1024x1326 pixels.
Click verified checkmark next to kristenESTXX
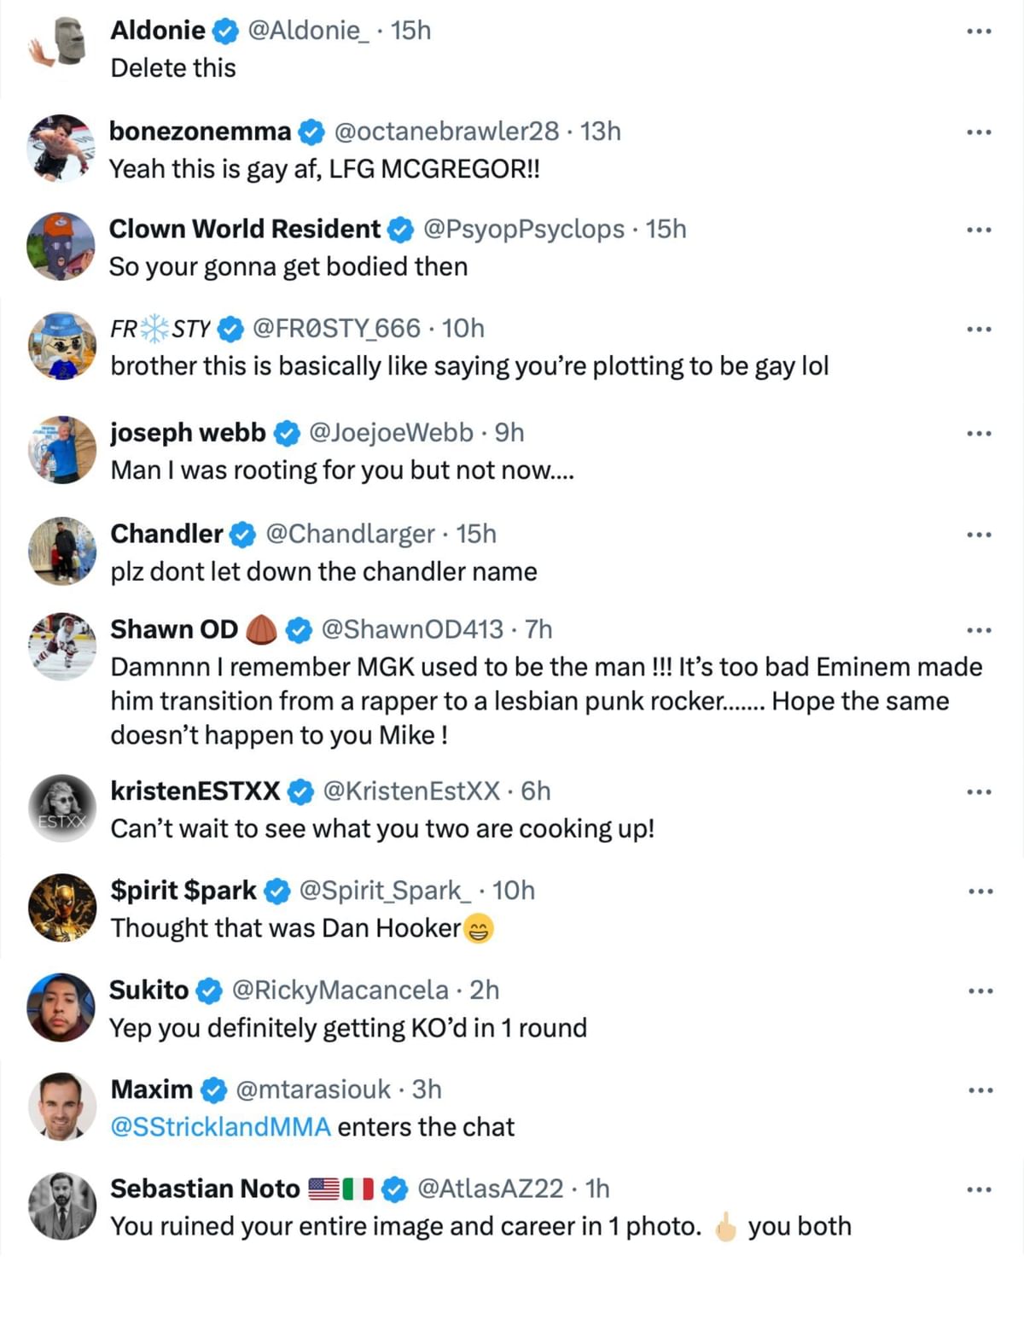300,792
